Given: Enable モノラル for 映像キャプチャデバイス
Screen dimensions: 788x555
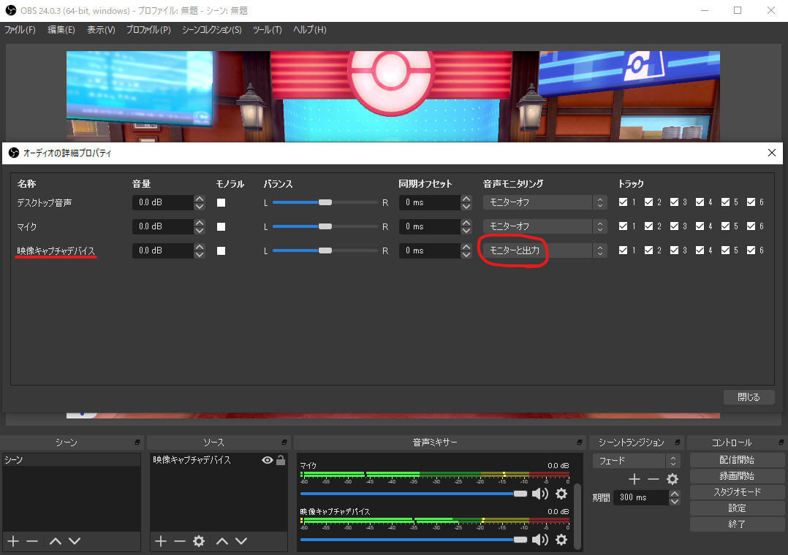Looking at the screenshot, I should tap(221, 250).
